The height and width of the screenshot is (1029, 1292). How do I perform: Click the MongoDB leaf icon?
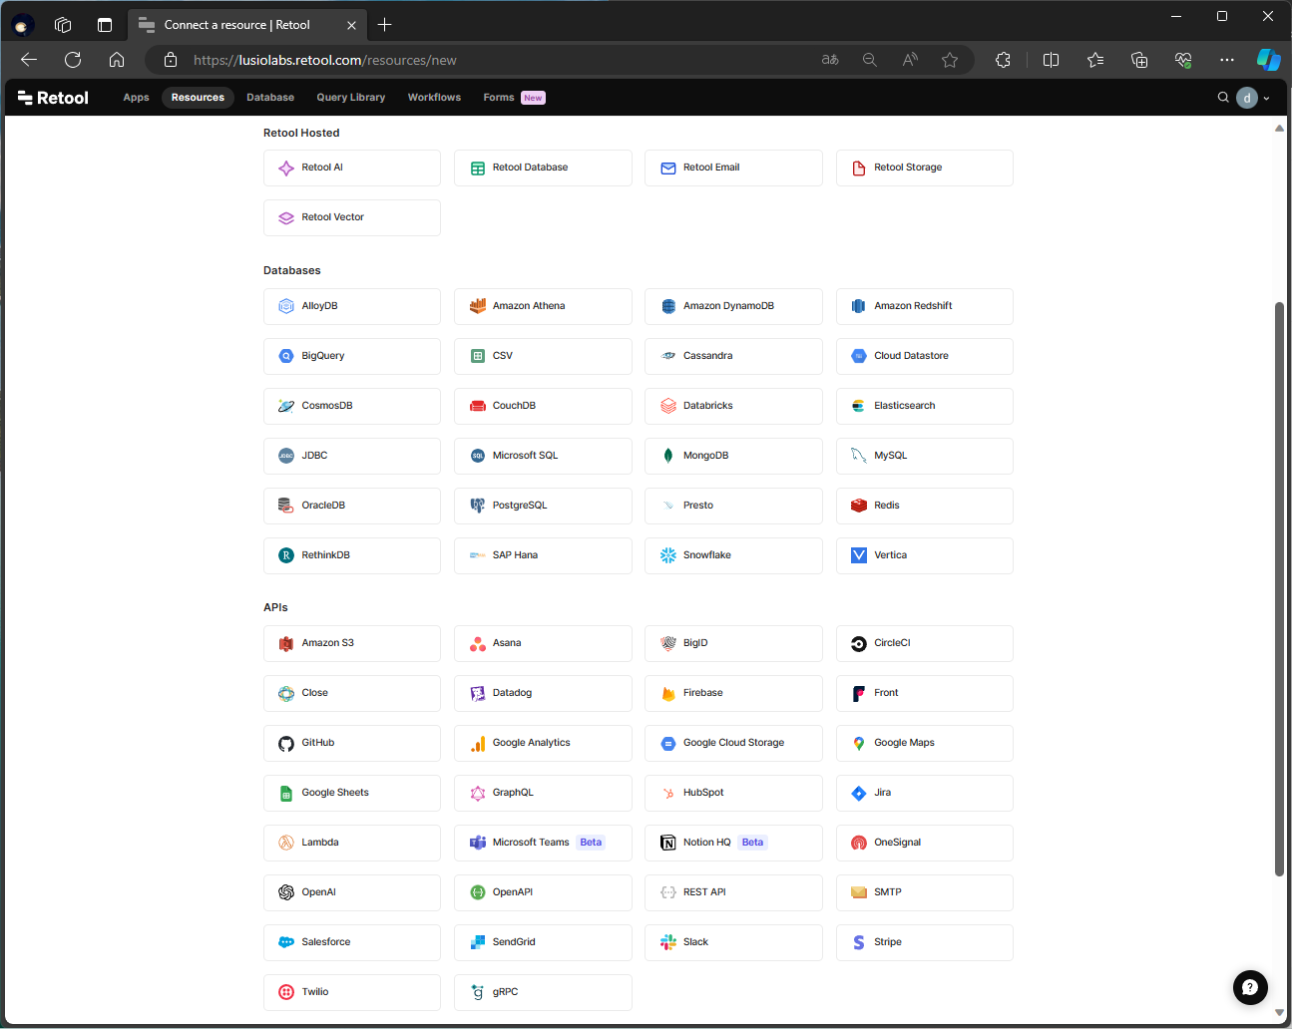(x=668, y=456)
